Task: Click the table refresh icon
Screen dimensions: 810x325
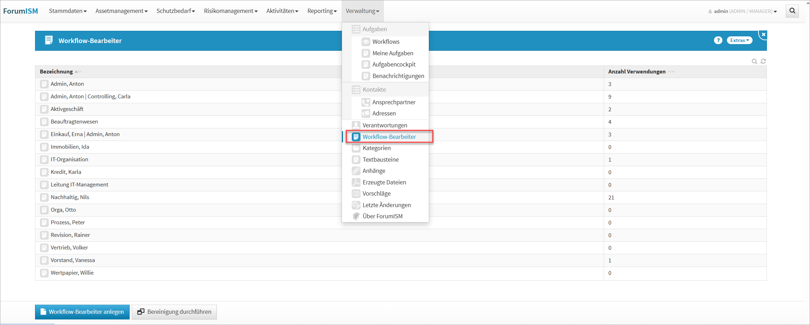Action: point(763,61)
